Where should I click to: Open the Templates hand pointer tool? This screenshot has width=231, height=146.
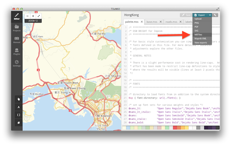click(x=18, y=99)
